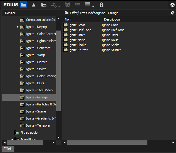Click the Ignite - Warp folder icon
This screenshot has height=153, width=176.
(x=22, y=55)
